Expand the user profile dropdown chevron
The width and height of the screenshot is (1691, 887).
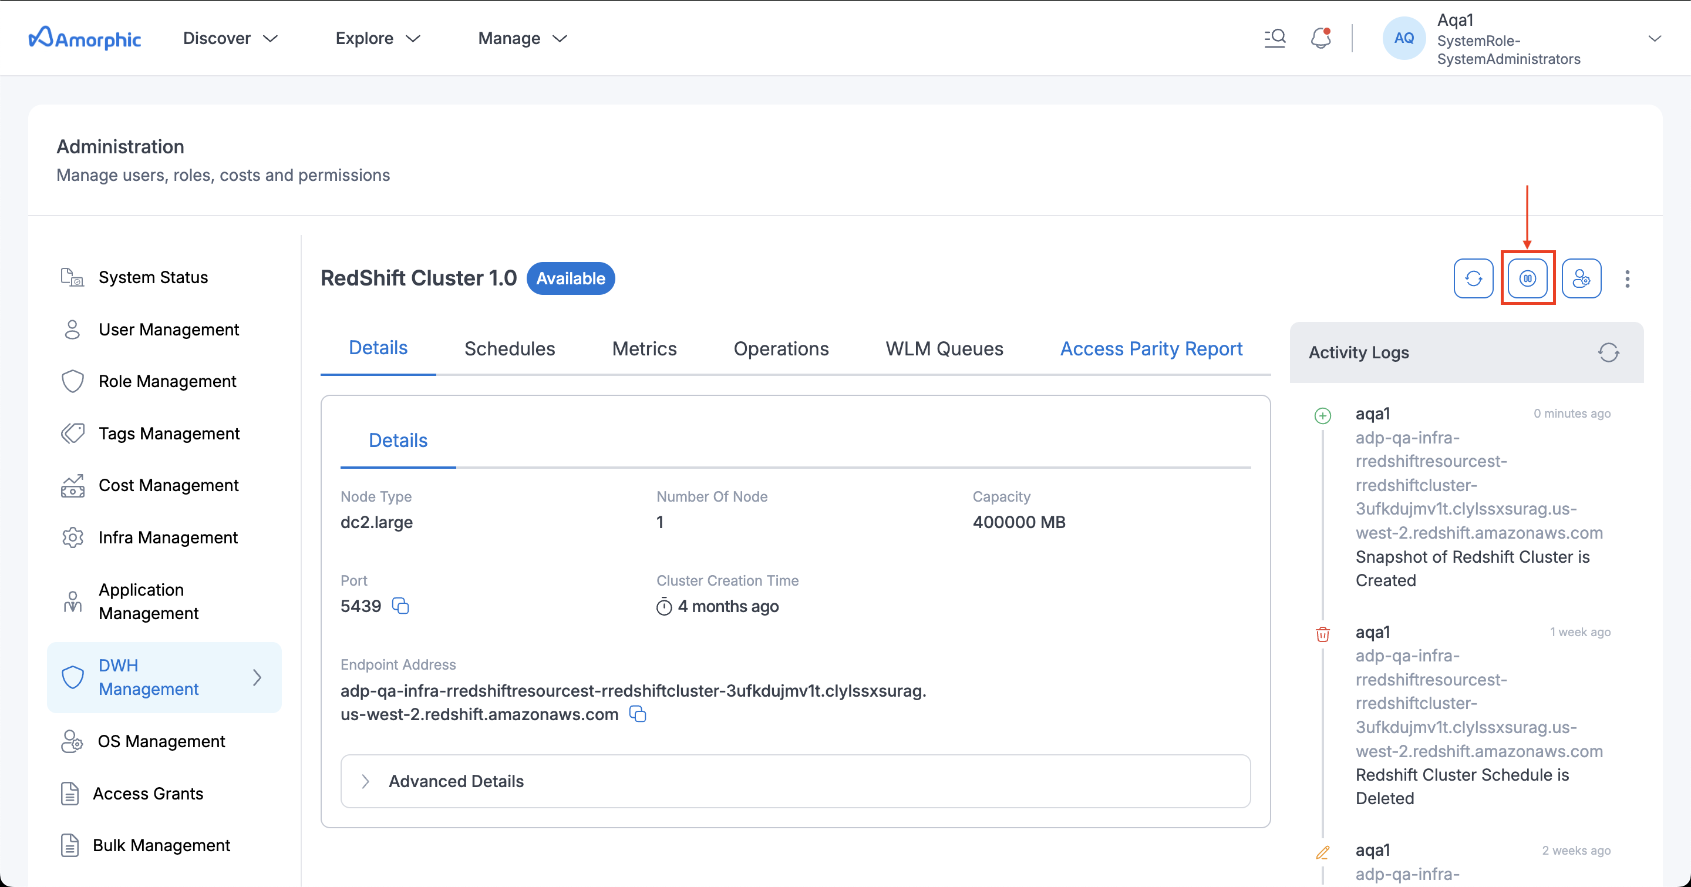click(x=1654, y=38)
